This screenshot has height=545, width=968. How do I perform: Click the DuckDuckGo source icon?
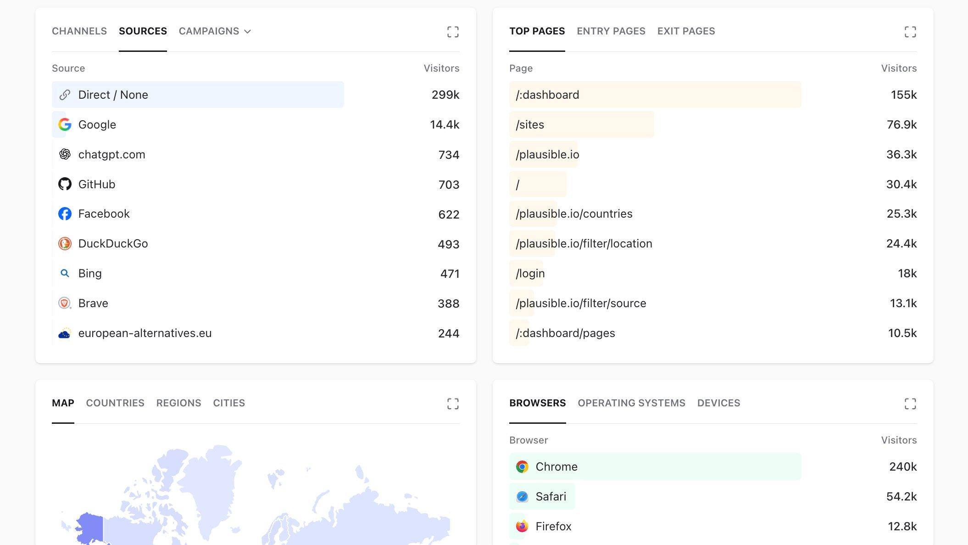pos(65,243)
